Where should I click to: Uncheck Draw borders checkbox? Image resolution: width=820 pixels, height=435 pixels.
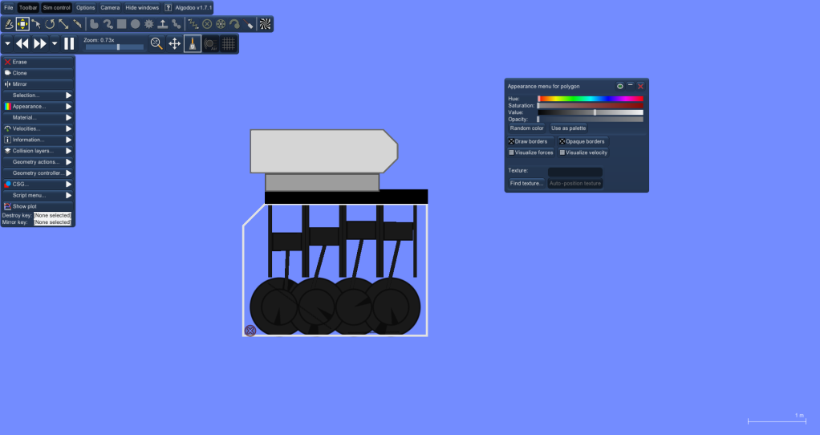point(511,141)
